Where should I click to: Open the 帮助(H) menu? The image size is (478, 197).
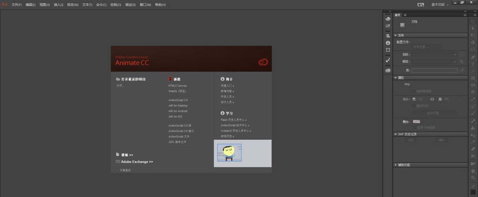point(160,5)
